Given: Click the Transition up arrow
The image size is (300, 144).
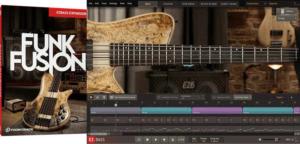Looking at the screenshot, I should tap(203, 96).
